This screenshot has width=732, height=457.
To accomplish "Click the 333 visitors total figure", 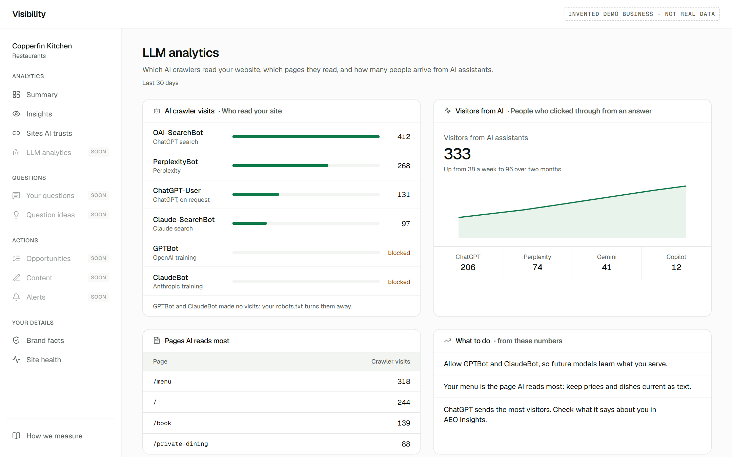I will pyautogui.click(x=457, y=154).
